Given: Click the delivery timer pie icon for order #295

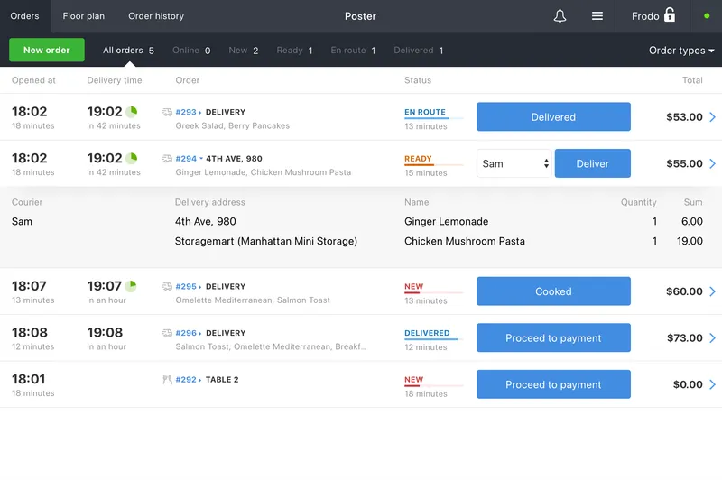Looking at the screenshot, I should pyautogui.click(x=132, y=286).
